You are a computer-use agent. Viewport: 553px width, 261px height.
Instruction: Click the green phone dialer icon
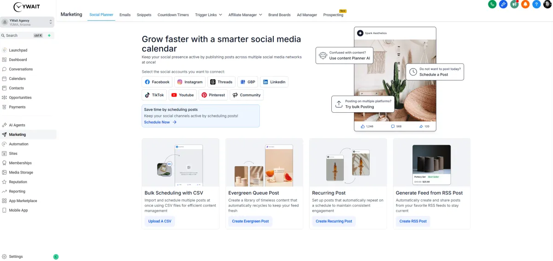click(x=492, y=4)
